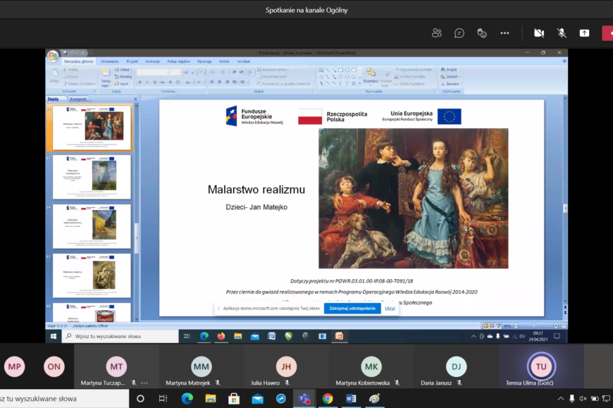Viewport: 613px width, 408px height.
Task: Open PowerPoint on the shared-screen taskbar
Action: click(x=339, y=336)
